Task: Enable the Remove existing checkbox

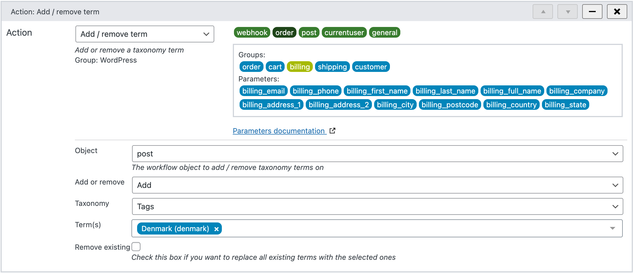Action: [x=136, y=246]
